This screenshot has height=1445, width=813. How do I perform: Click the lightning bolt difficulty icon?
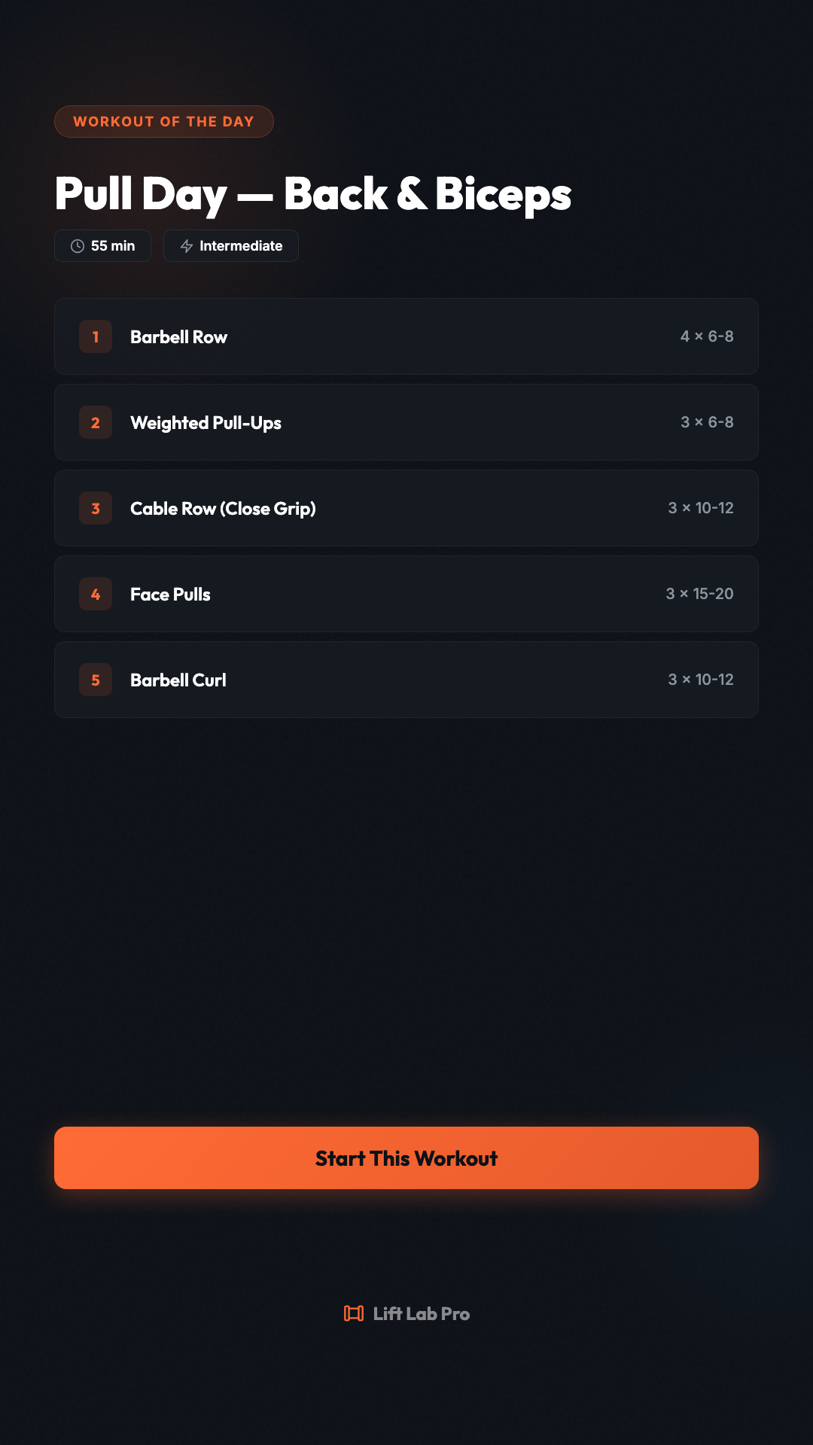click(x=187, y=246)
